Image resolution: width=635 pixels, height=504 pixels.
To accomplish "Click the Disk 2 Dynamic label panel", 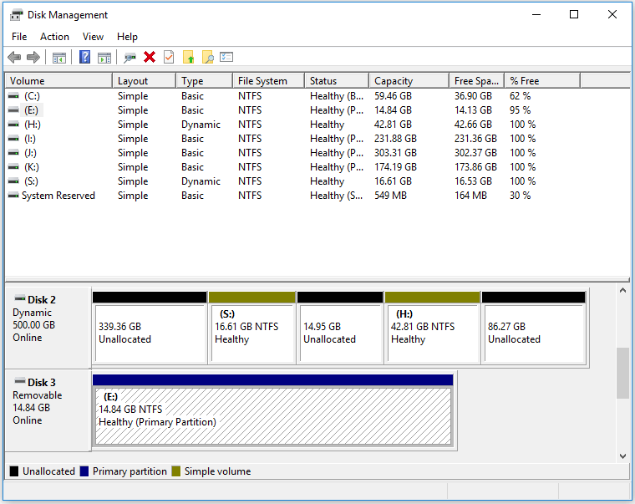I will coord(48,325).
